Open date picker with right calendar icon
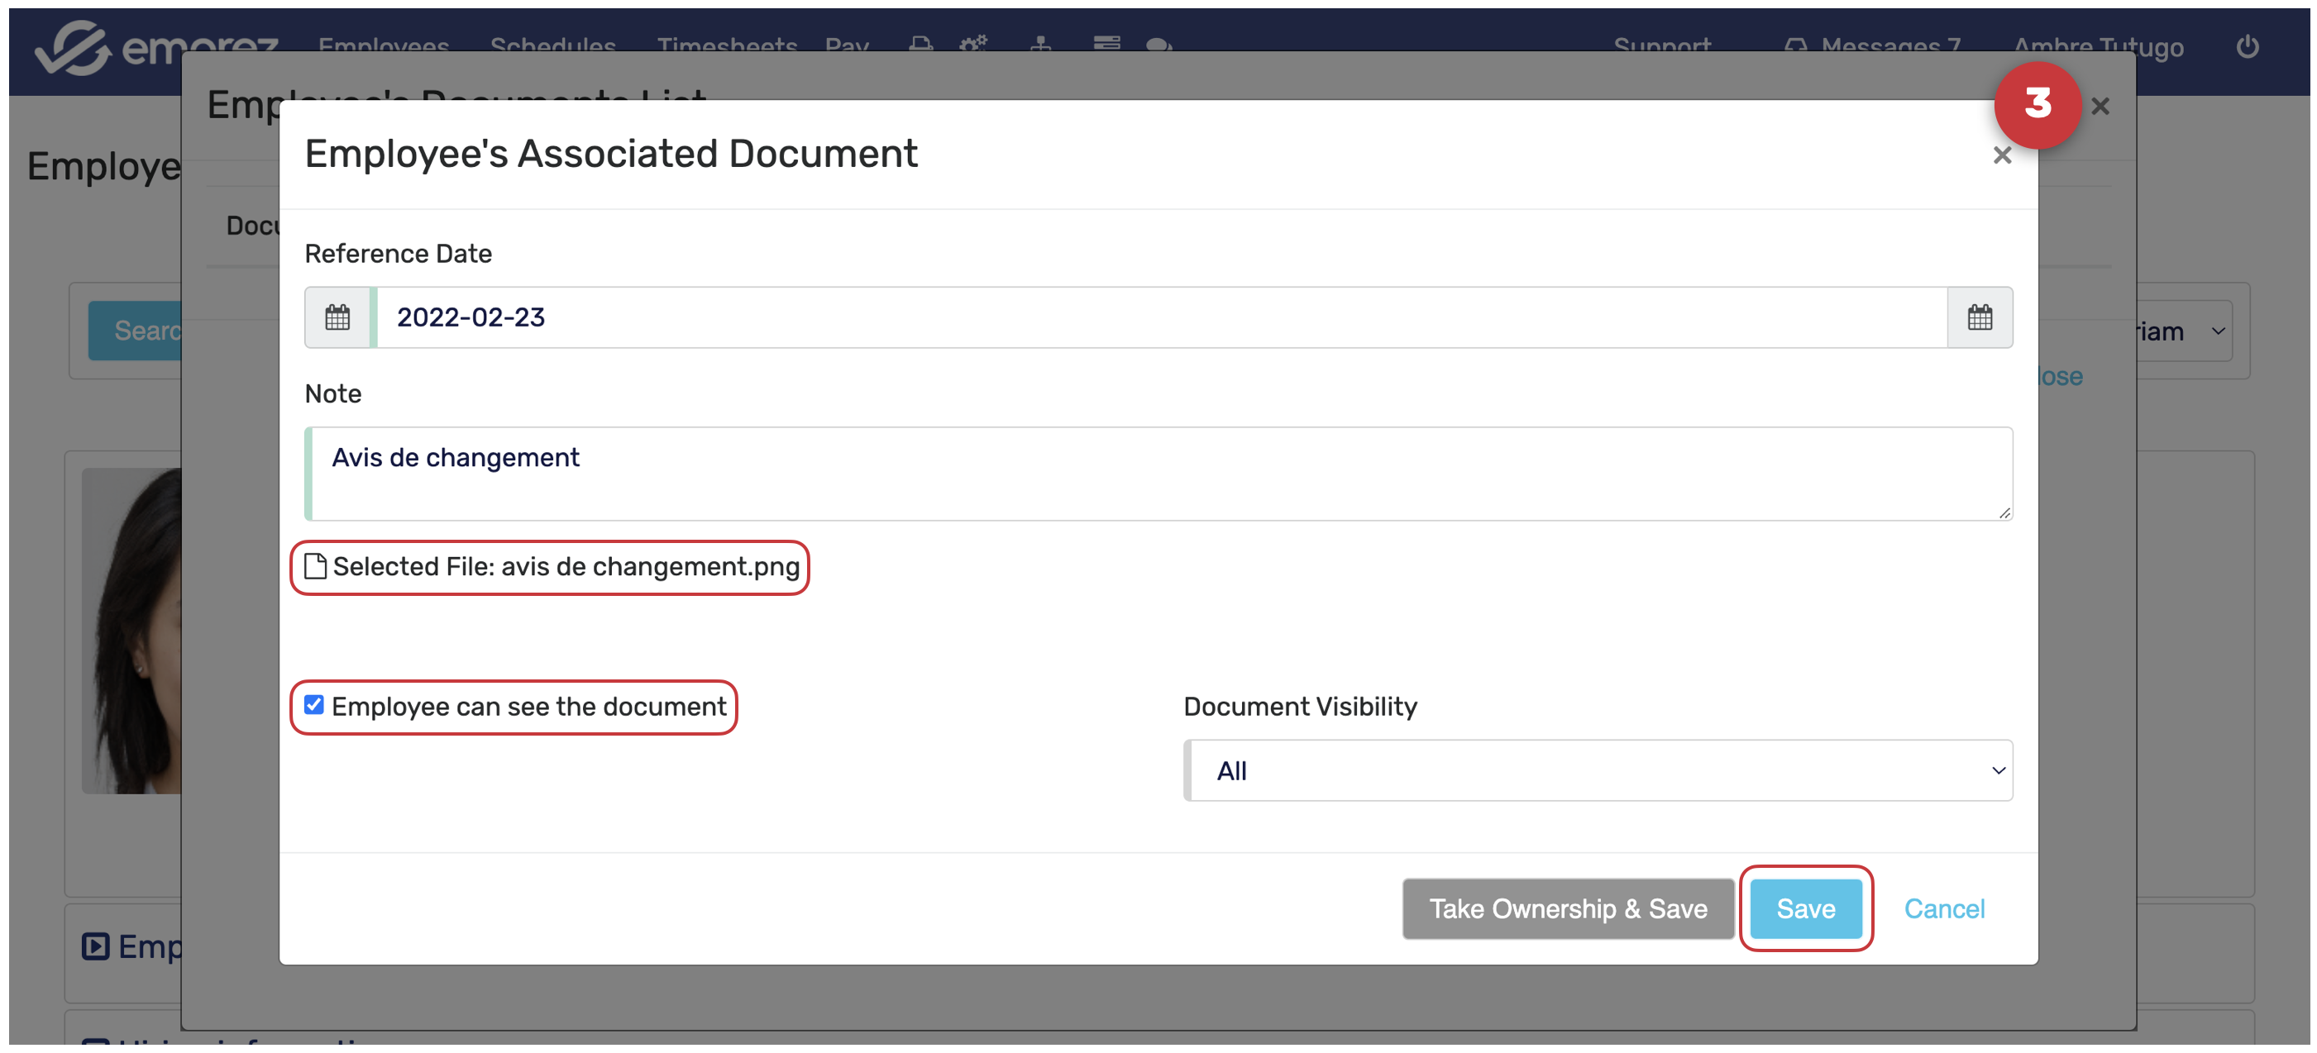This screenshot has height=1053, width=2317. click(x=1979, y=317)
